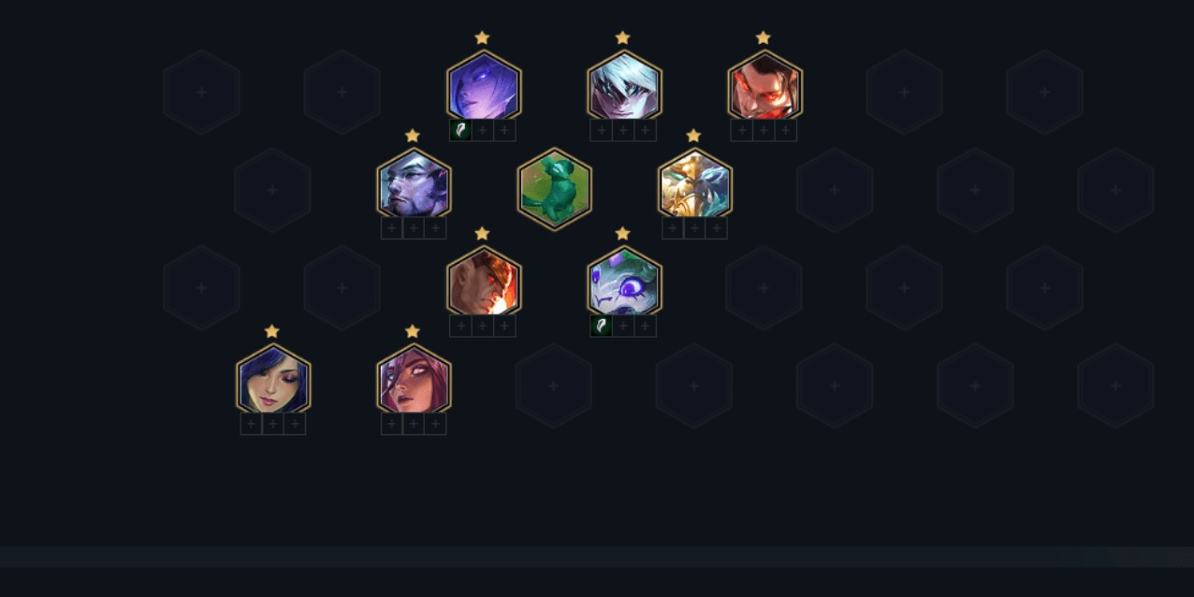
Task: Add a unit to the bottom-right empty hexagon
Action: coord(1115,386)
